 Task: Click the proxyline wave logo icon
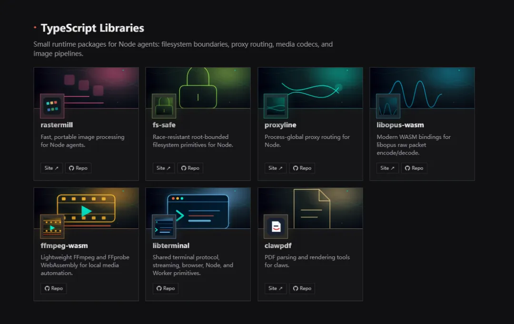pos(276,106)
